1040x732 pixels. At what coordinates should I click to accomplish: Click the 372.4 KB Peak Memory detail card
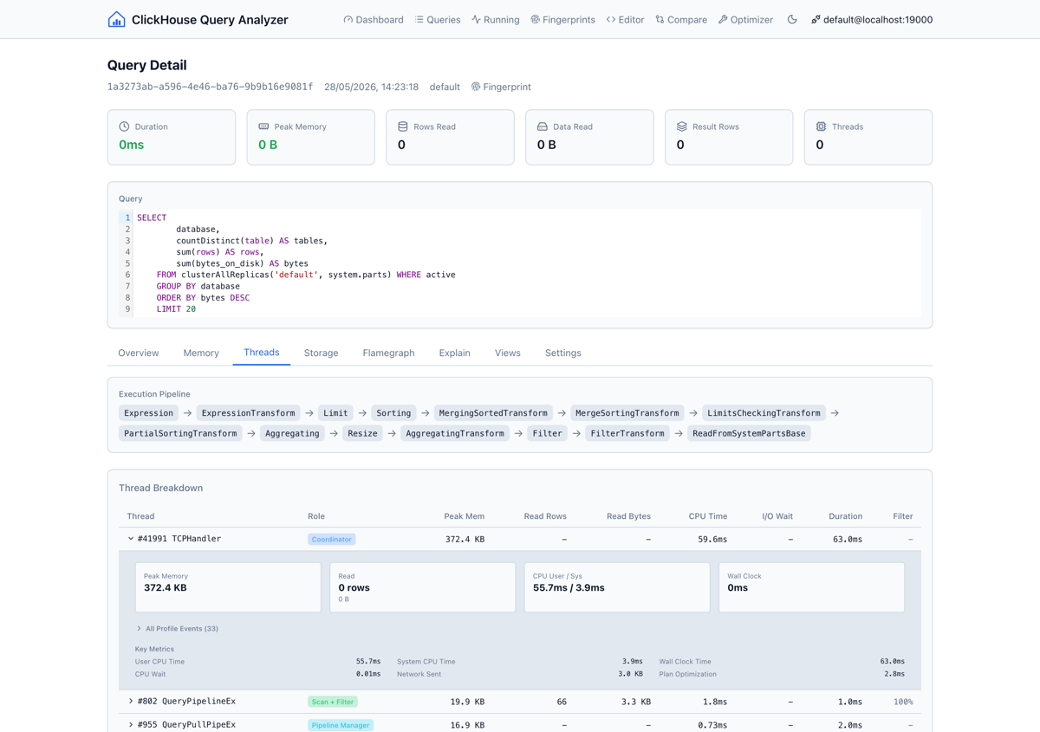coord(228,587)
